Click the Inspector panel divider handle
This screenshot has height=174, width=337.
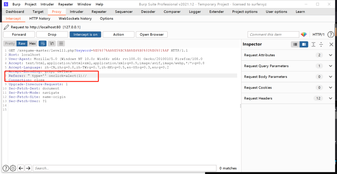pyautogui.click(x=240, y=106)
